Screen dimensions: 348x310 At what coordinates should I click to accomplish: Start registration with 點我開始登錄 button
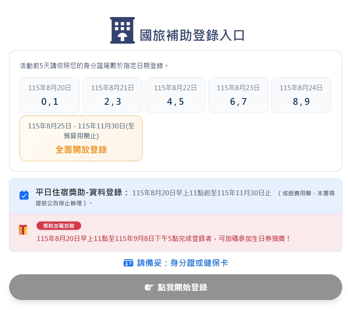175,287
